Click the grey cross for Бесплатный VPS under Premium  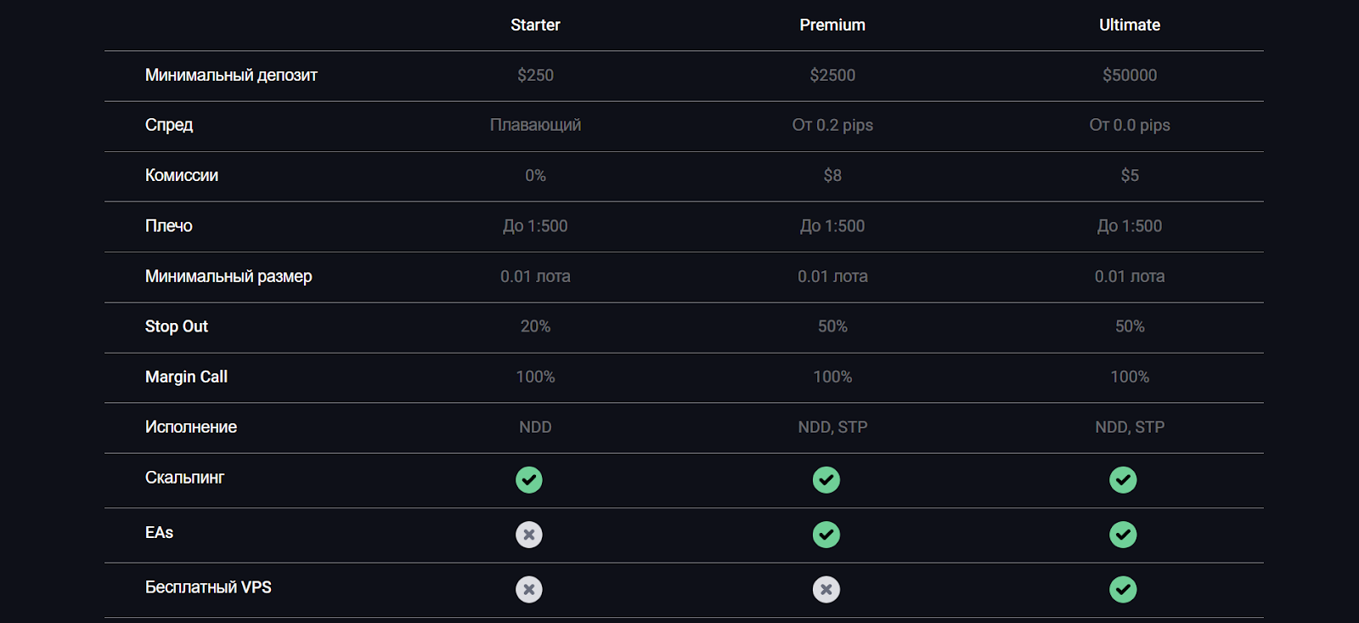point(826,589)
